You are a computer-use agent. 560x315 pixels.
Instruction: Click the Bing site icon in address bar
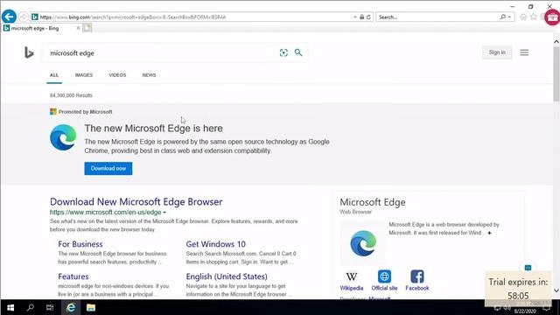[x=35, y=17]
